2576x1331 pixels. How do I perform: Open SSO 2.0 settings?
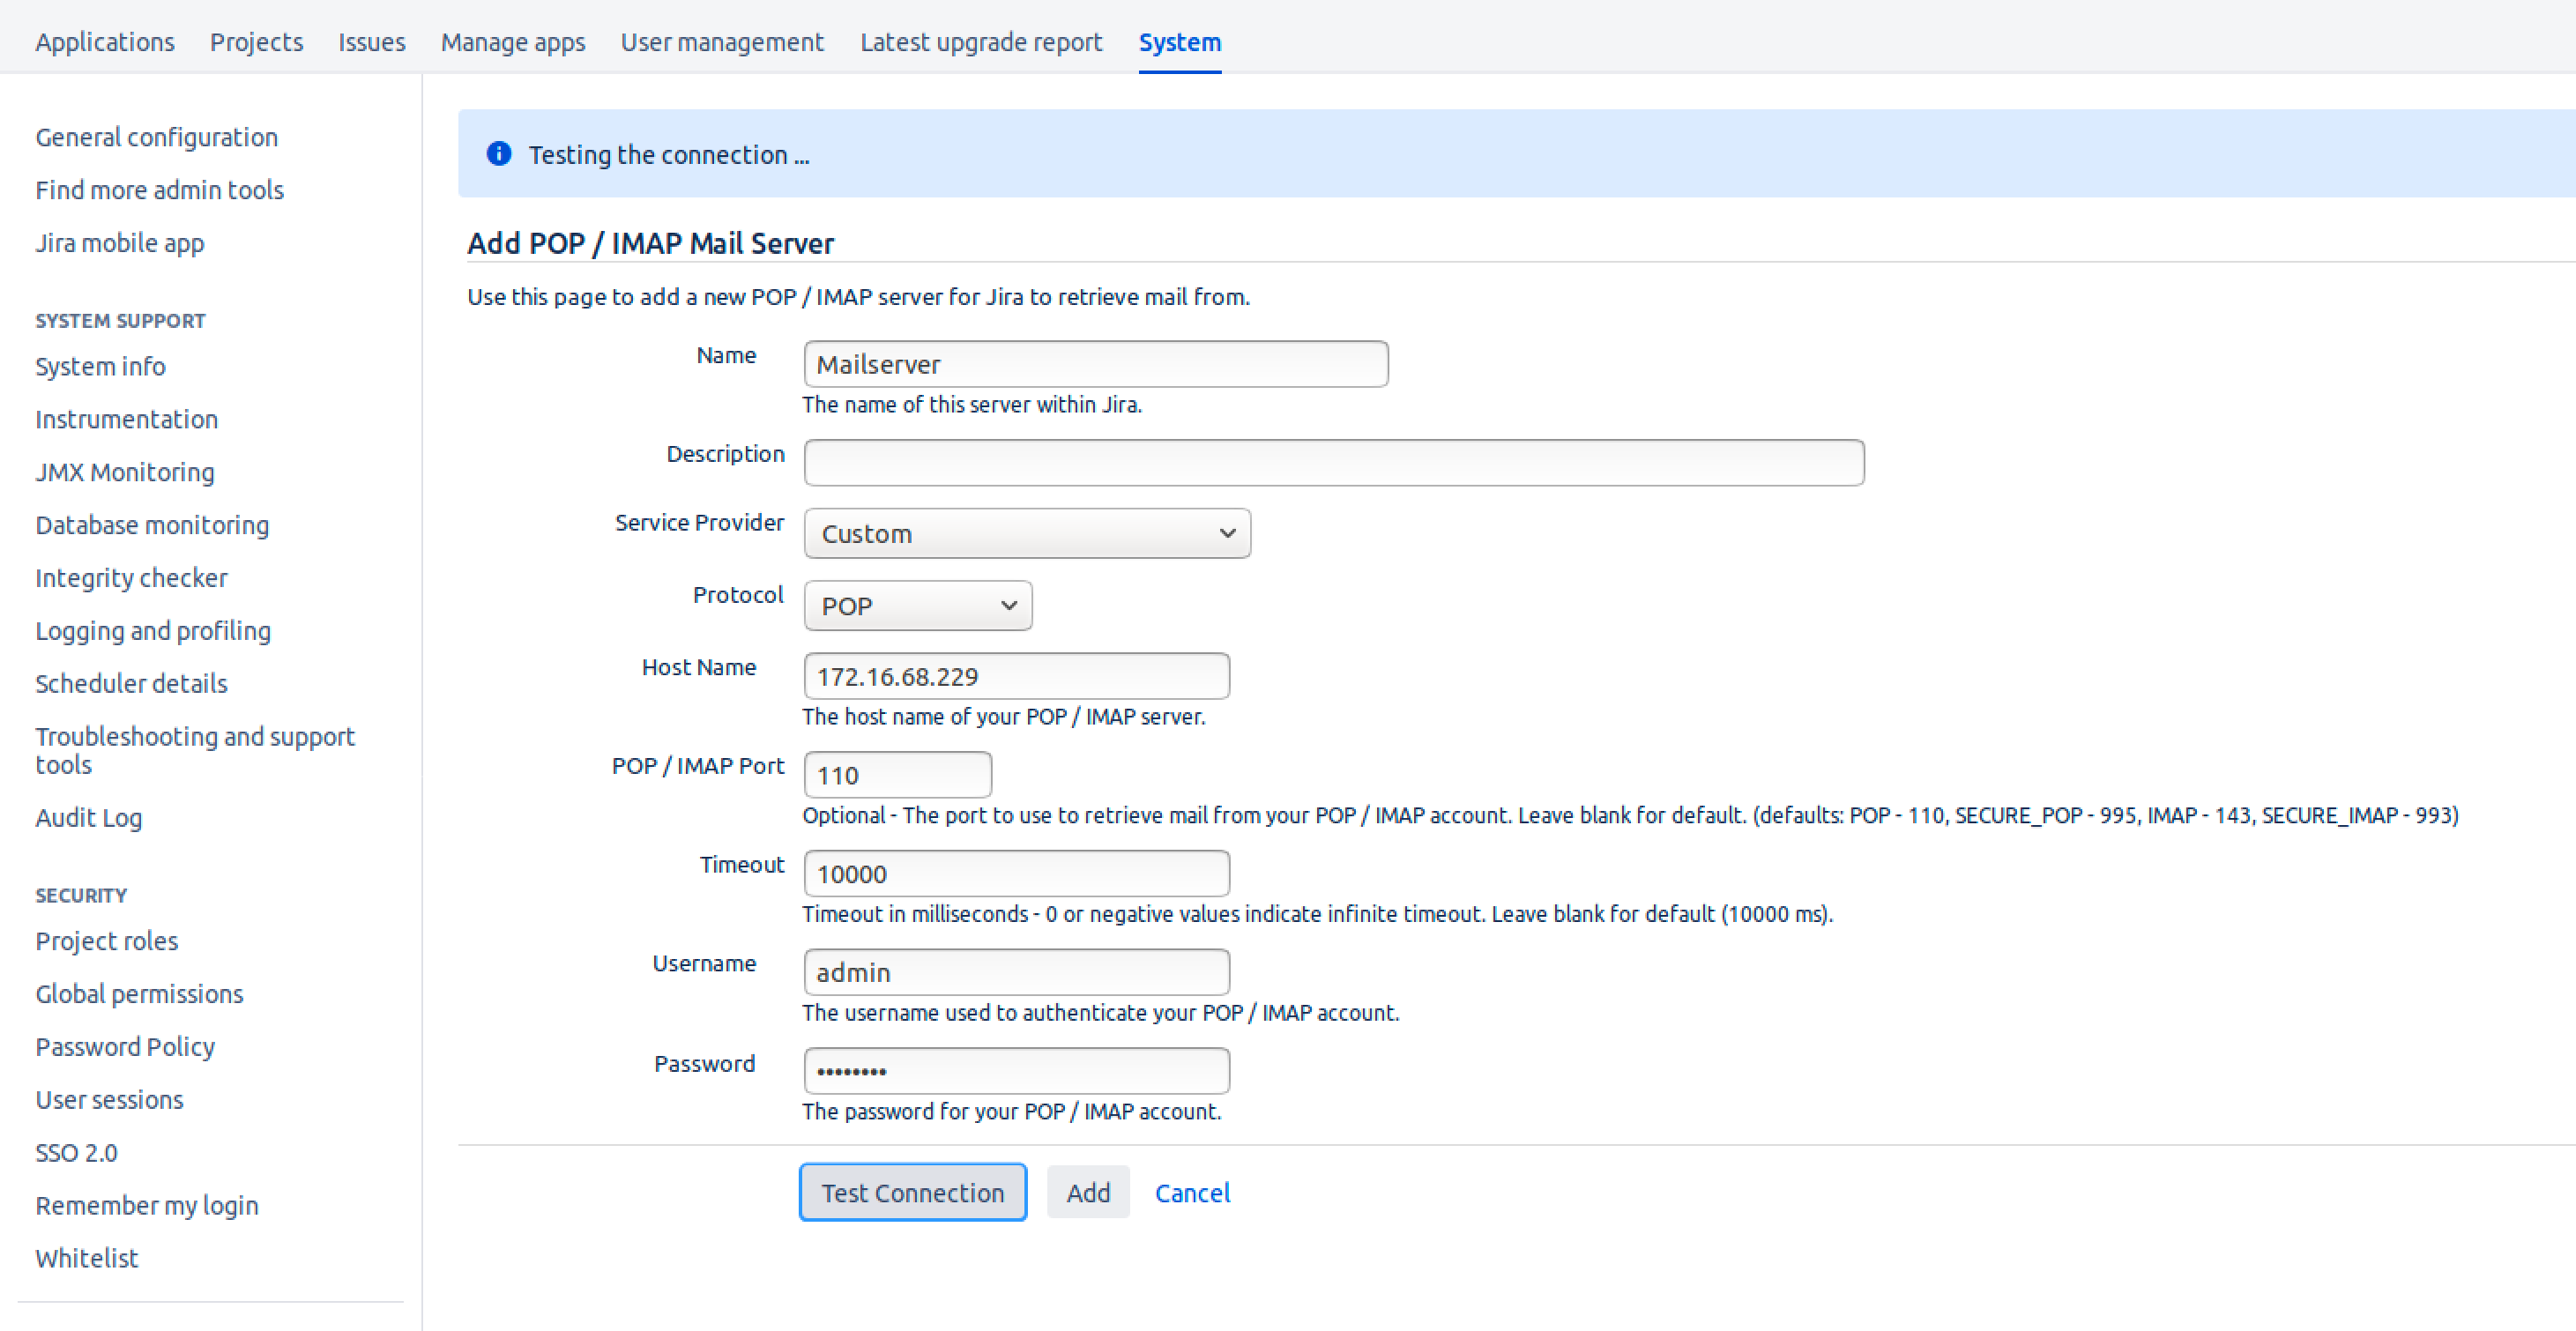click(x=77, y=1153)
